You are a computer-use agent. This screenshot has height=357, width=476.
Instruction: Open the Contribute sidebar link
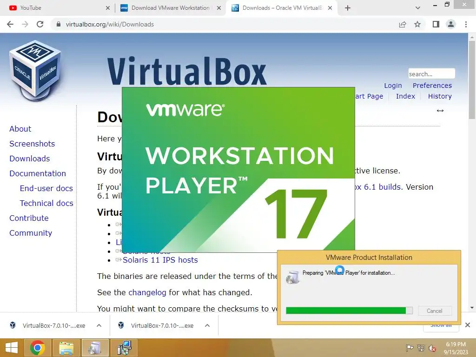29,218
